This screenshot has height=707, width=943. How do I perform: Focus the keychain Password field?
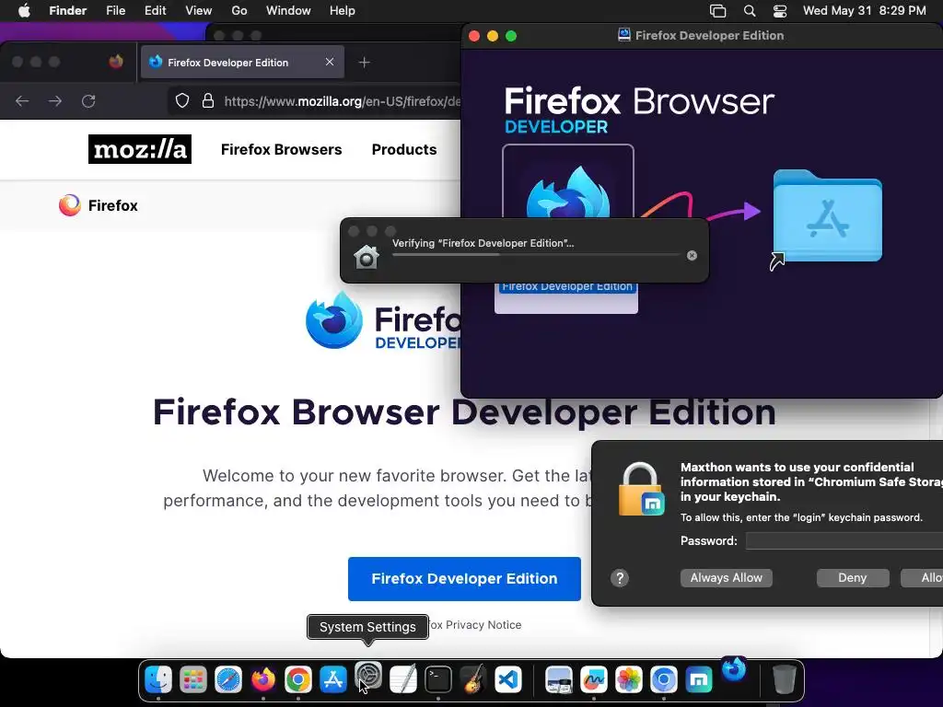pos(844,541)
